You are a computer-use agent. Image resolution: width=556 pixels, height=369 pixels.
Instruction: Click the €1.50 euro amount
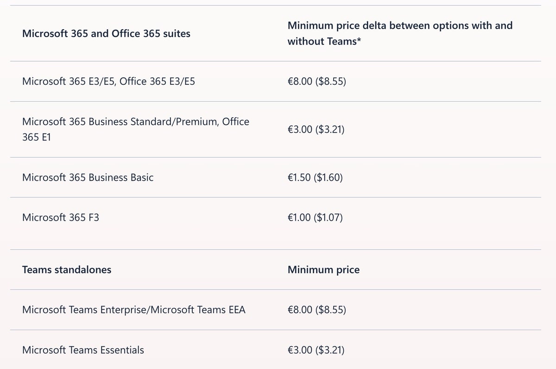click(300, 178)
